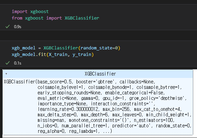Screen dimensions: 197x138
Task: Click the green checkmark beside 0.1s
Action: click(x=8, y=63)
